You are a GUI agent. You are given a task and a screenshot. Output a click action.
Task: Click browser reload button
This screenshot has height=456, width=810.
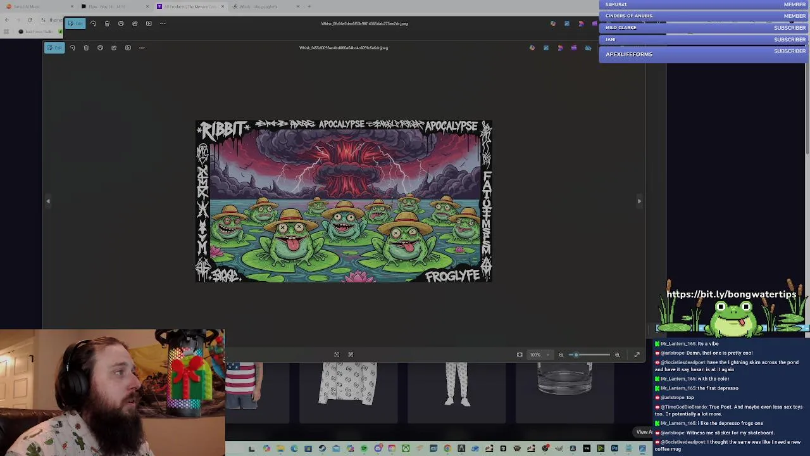coord(29,20)
